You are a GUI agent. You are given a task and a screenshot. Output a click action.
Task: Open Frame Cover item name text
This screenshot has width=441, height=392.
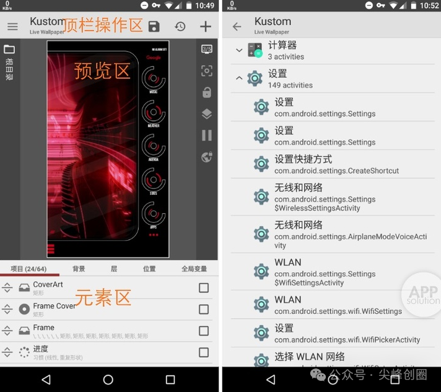pos(55,306)
